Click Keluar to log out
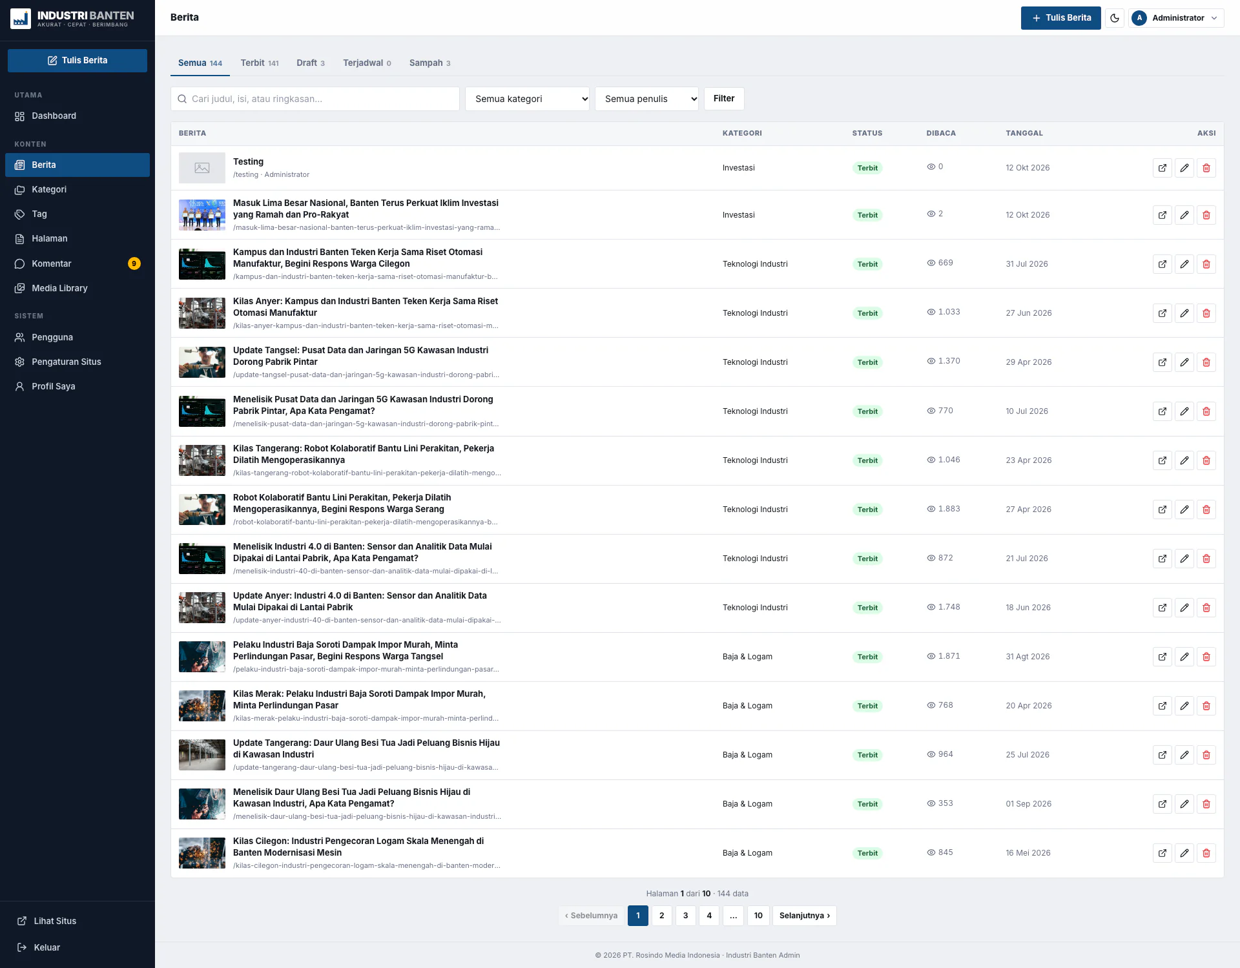Screen dimensions: 1240x968 77,947
